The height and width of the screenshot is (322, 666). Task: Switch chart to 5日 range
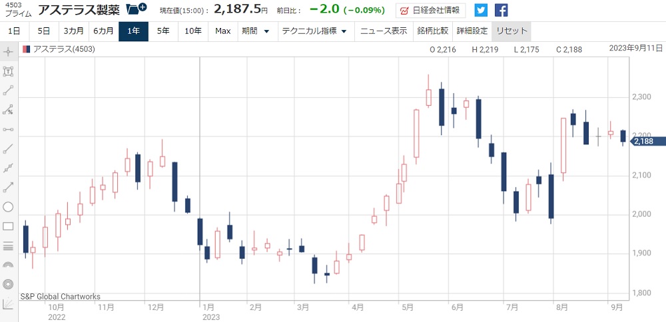point(43,31)
